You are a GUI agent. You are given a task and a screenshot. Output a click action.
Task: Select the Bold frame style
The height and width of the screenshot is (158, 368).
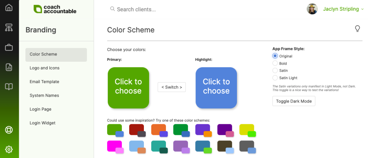[275, 64]
